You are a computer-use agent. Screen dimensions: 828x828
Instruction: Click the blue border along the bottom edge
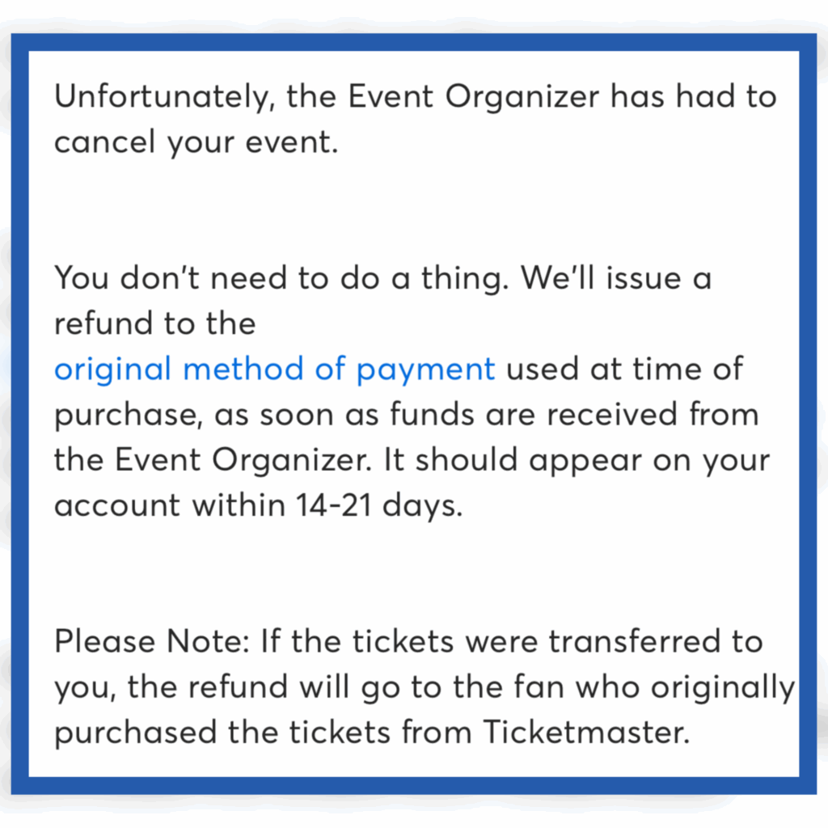click(x=414, y=785)
